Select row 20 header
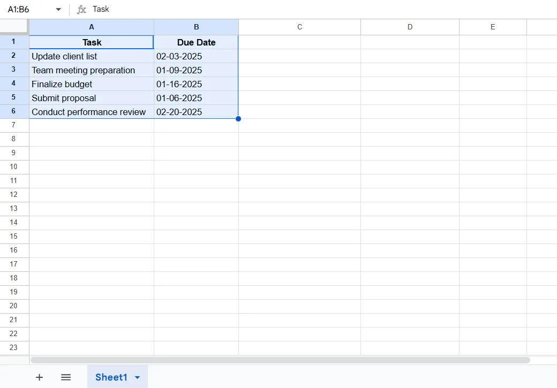Screen dimensions: 557x388 coord(14,306)
